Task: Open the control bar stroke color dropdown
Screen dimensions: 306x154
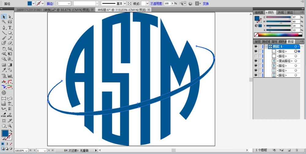Action: point(43,3)
